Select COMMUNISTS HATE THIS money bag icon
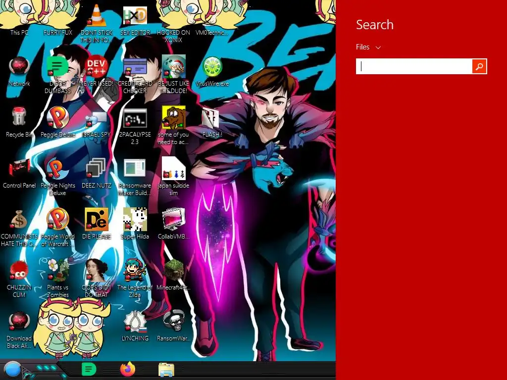The image size is (507, 380). click(19, 228)
